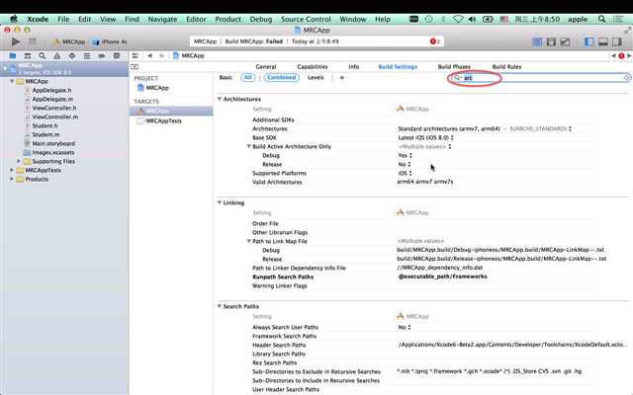This screenshot has width=633, height=395.
Task: Toggle the utilities pane
Action: point(617,41)
